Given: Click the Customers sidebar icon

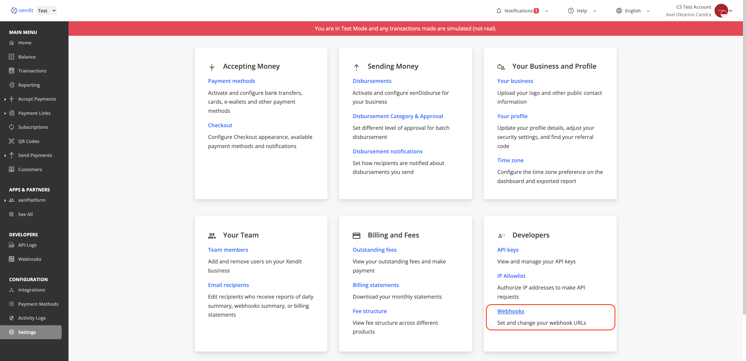Looking at the screenshot, I should coord(12,169).
